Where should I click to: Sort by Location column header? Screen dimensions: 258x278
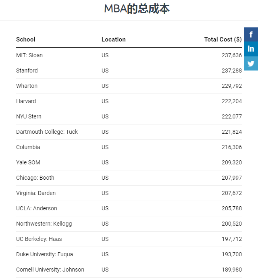114,39
